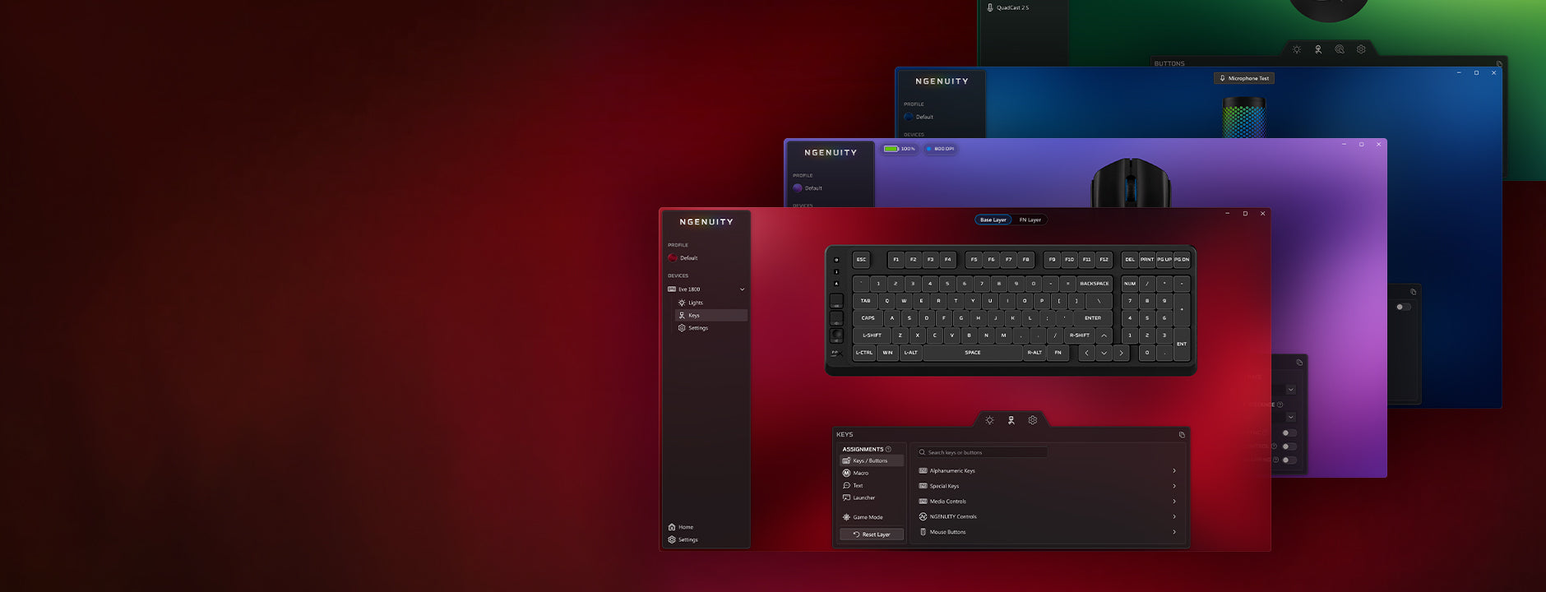Click the copy icon in purple window panel

point(1299,363)
